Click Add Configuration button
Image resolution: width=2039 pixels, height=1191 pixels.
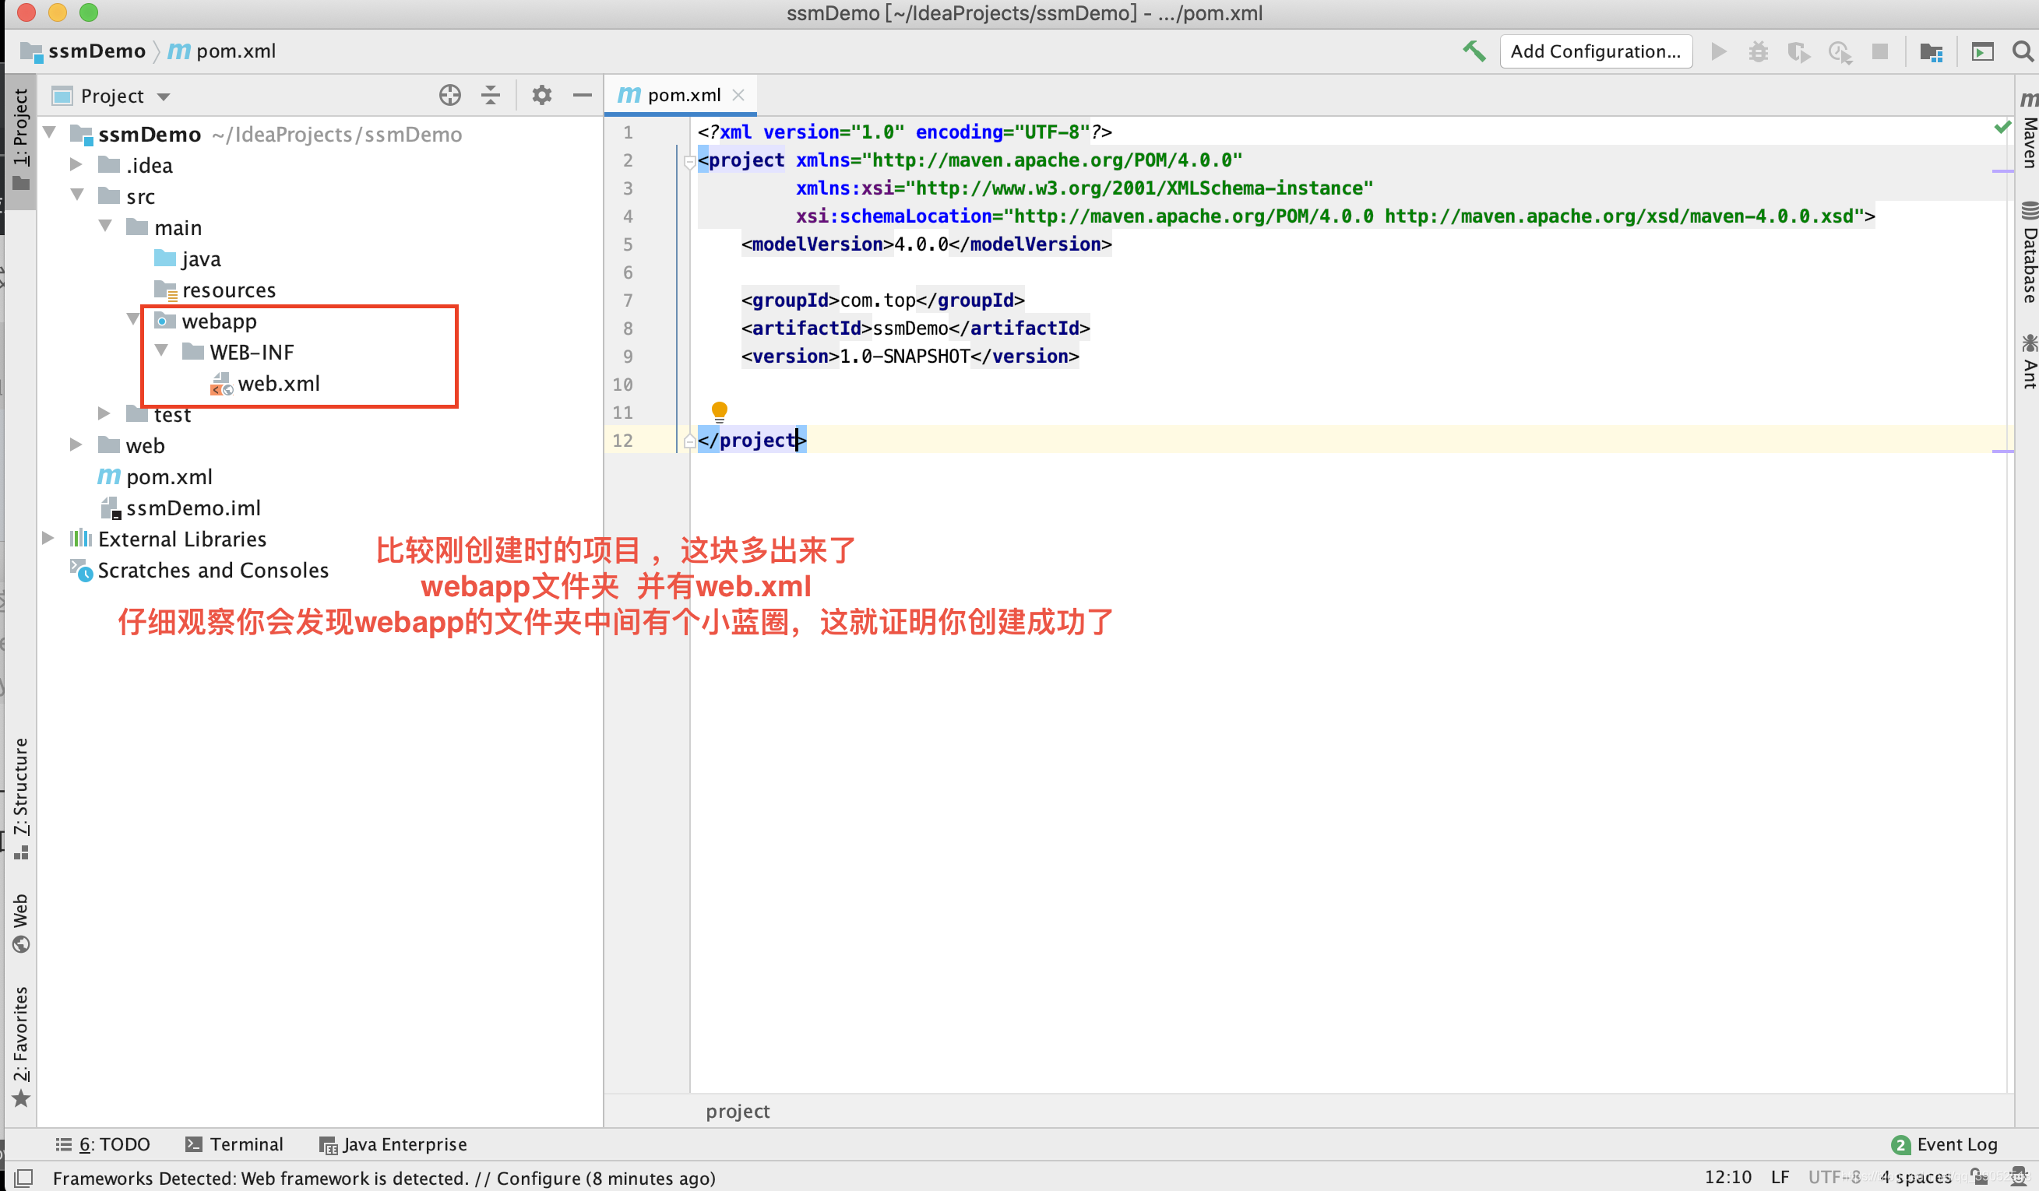click(x=1595, y=51)
